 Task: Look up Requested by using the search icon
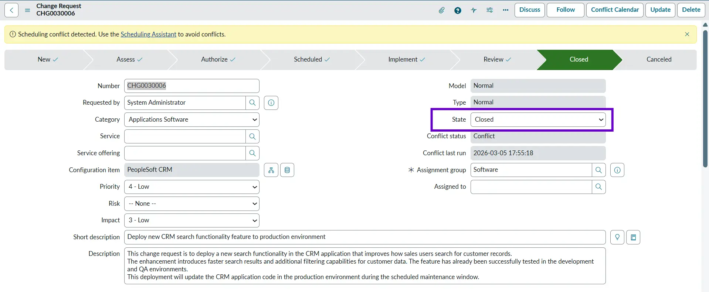click(252, 102)
